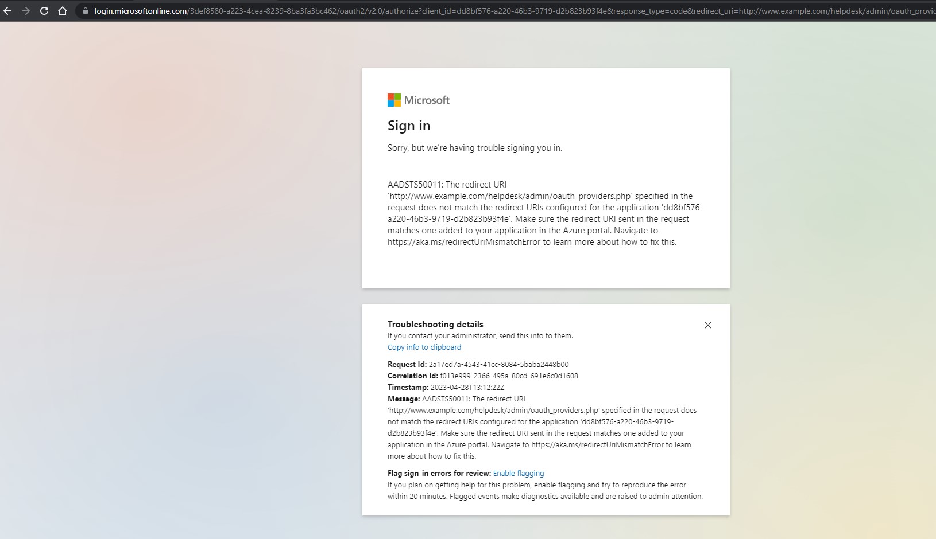936x539 pixels.
Task: Click the Correlation Id value f013e999-2366
Action: 509,376
